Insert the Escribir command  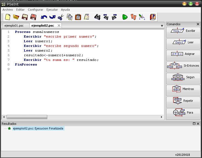tap(183, 31)
